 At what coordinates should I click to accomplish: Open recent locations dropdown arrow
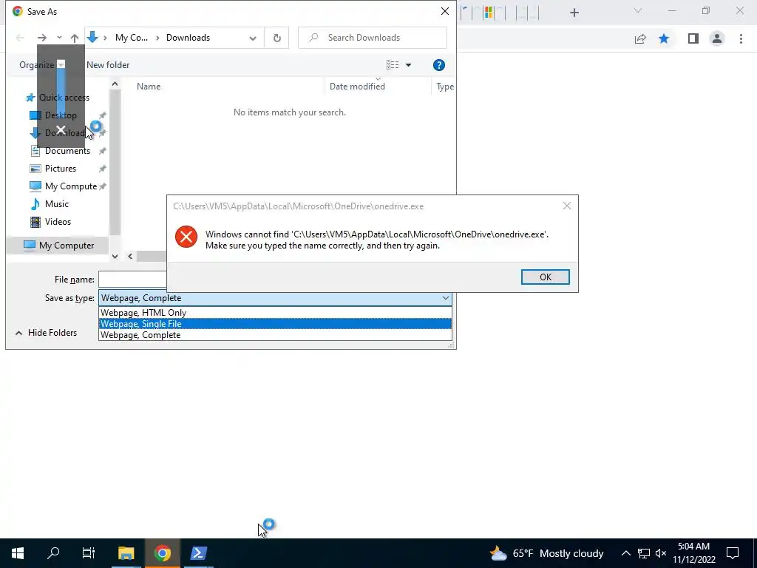(x=59, y=38)
